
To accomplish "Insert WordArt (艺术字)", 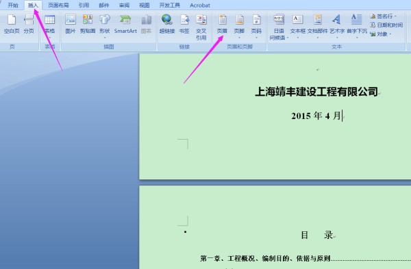I will 337,26.
